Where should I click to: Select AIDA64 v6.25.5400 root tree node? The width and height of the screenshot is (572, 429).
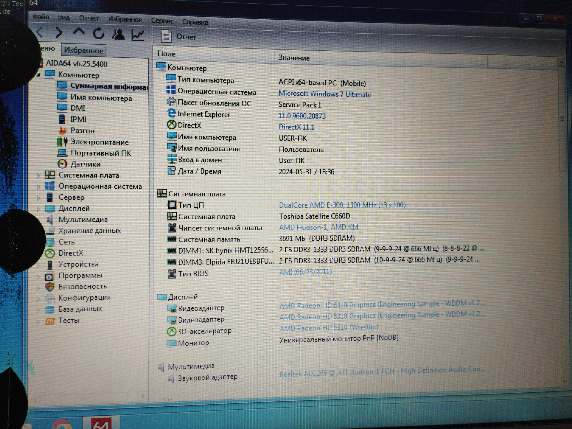(x=77, y=63)
